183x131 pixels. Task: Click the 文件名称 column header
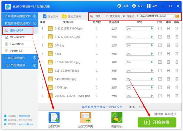pyautogui.click(x=68, y=22)
